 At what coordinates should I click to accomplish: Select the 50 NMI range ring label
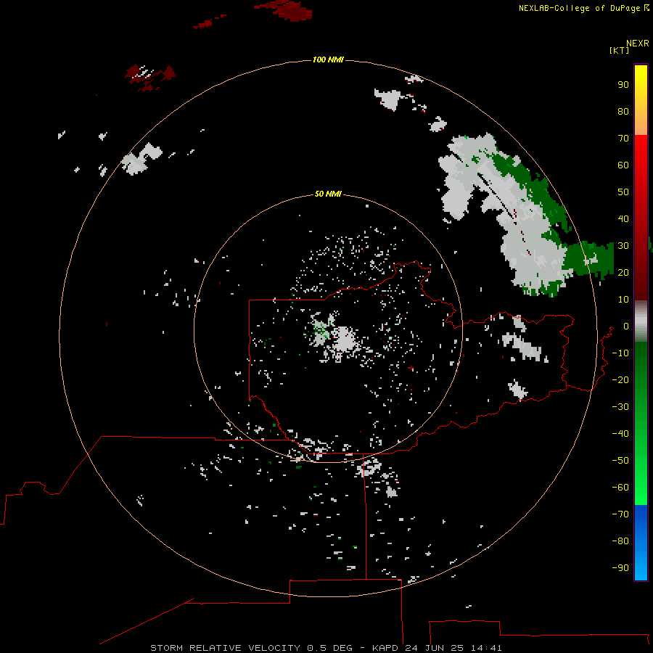328,194
